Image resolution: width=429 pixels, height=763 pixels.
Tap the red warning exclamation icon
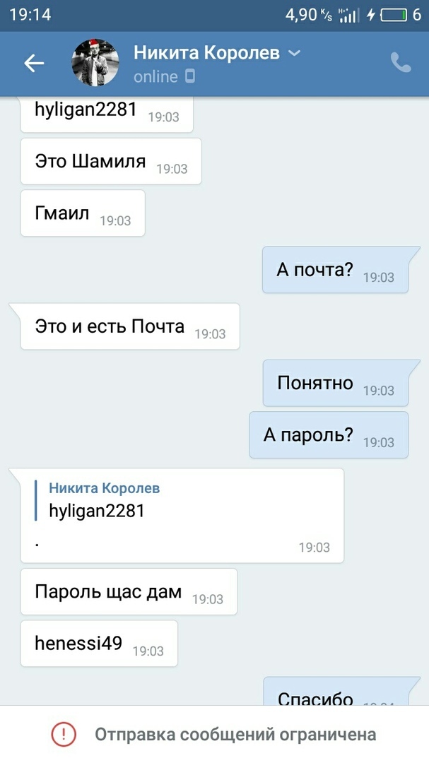point(64,734)
